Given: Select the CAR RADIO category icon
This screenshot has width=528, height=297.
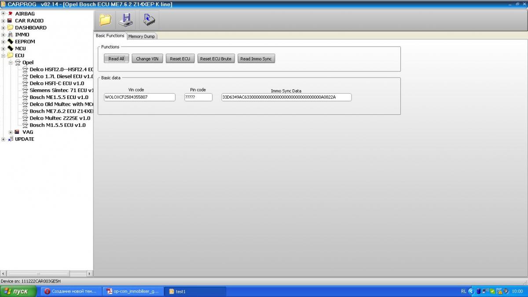Looking at the screenshot, I should [10, 21].
